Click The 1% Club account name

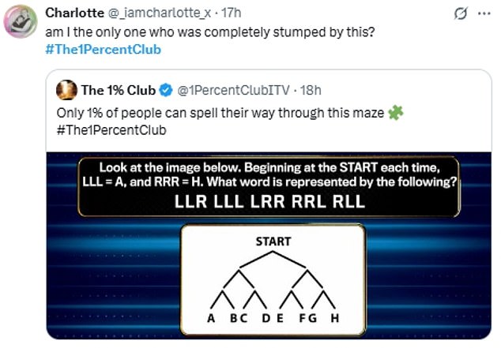click(x=119, y=91)
